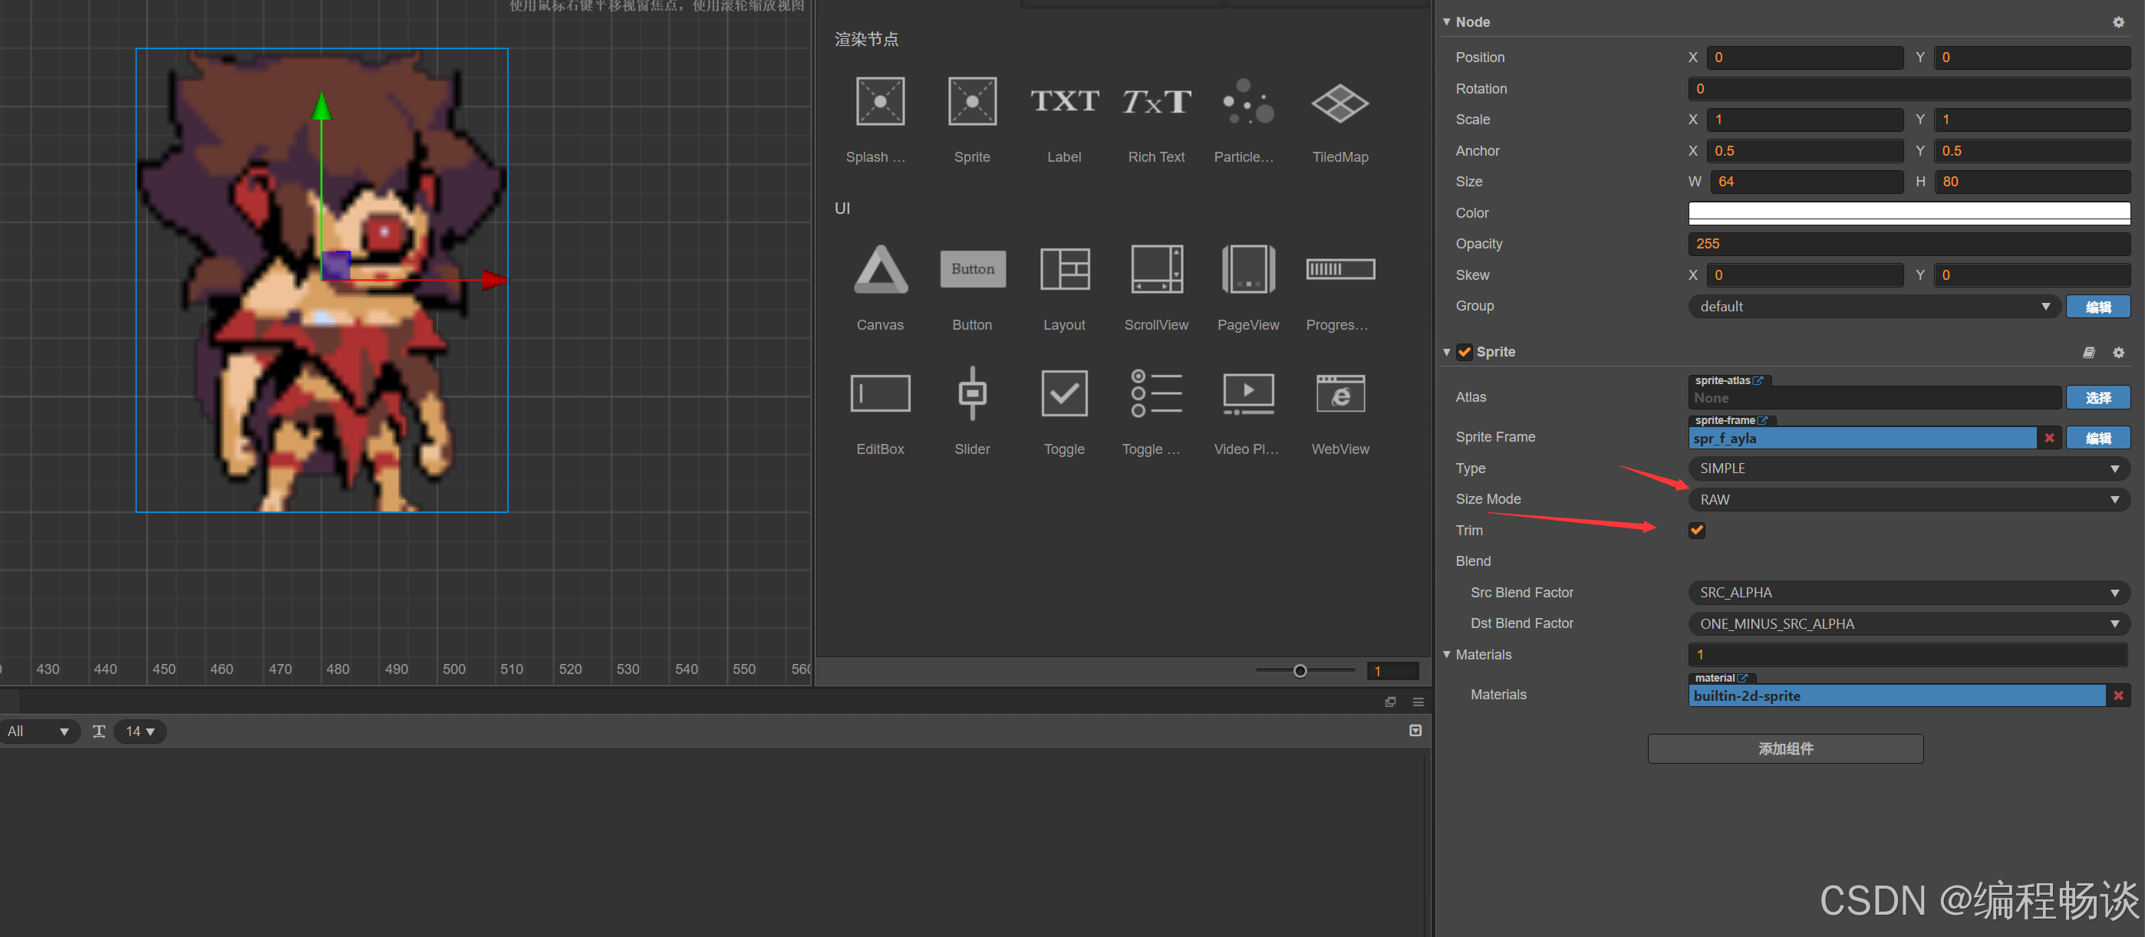
Task: Open the Src Blend Factor dropdown
Action: [1908, 593]
